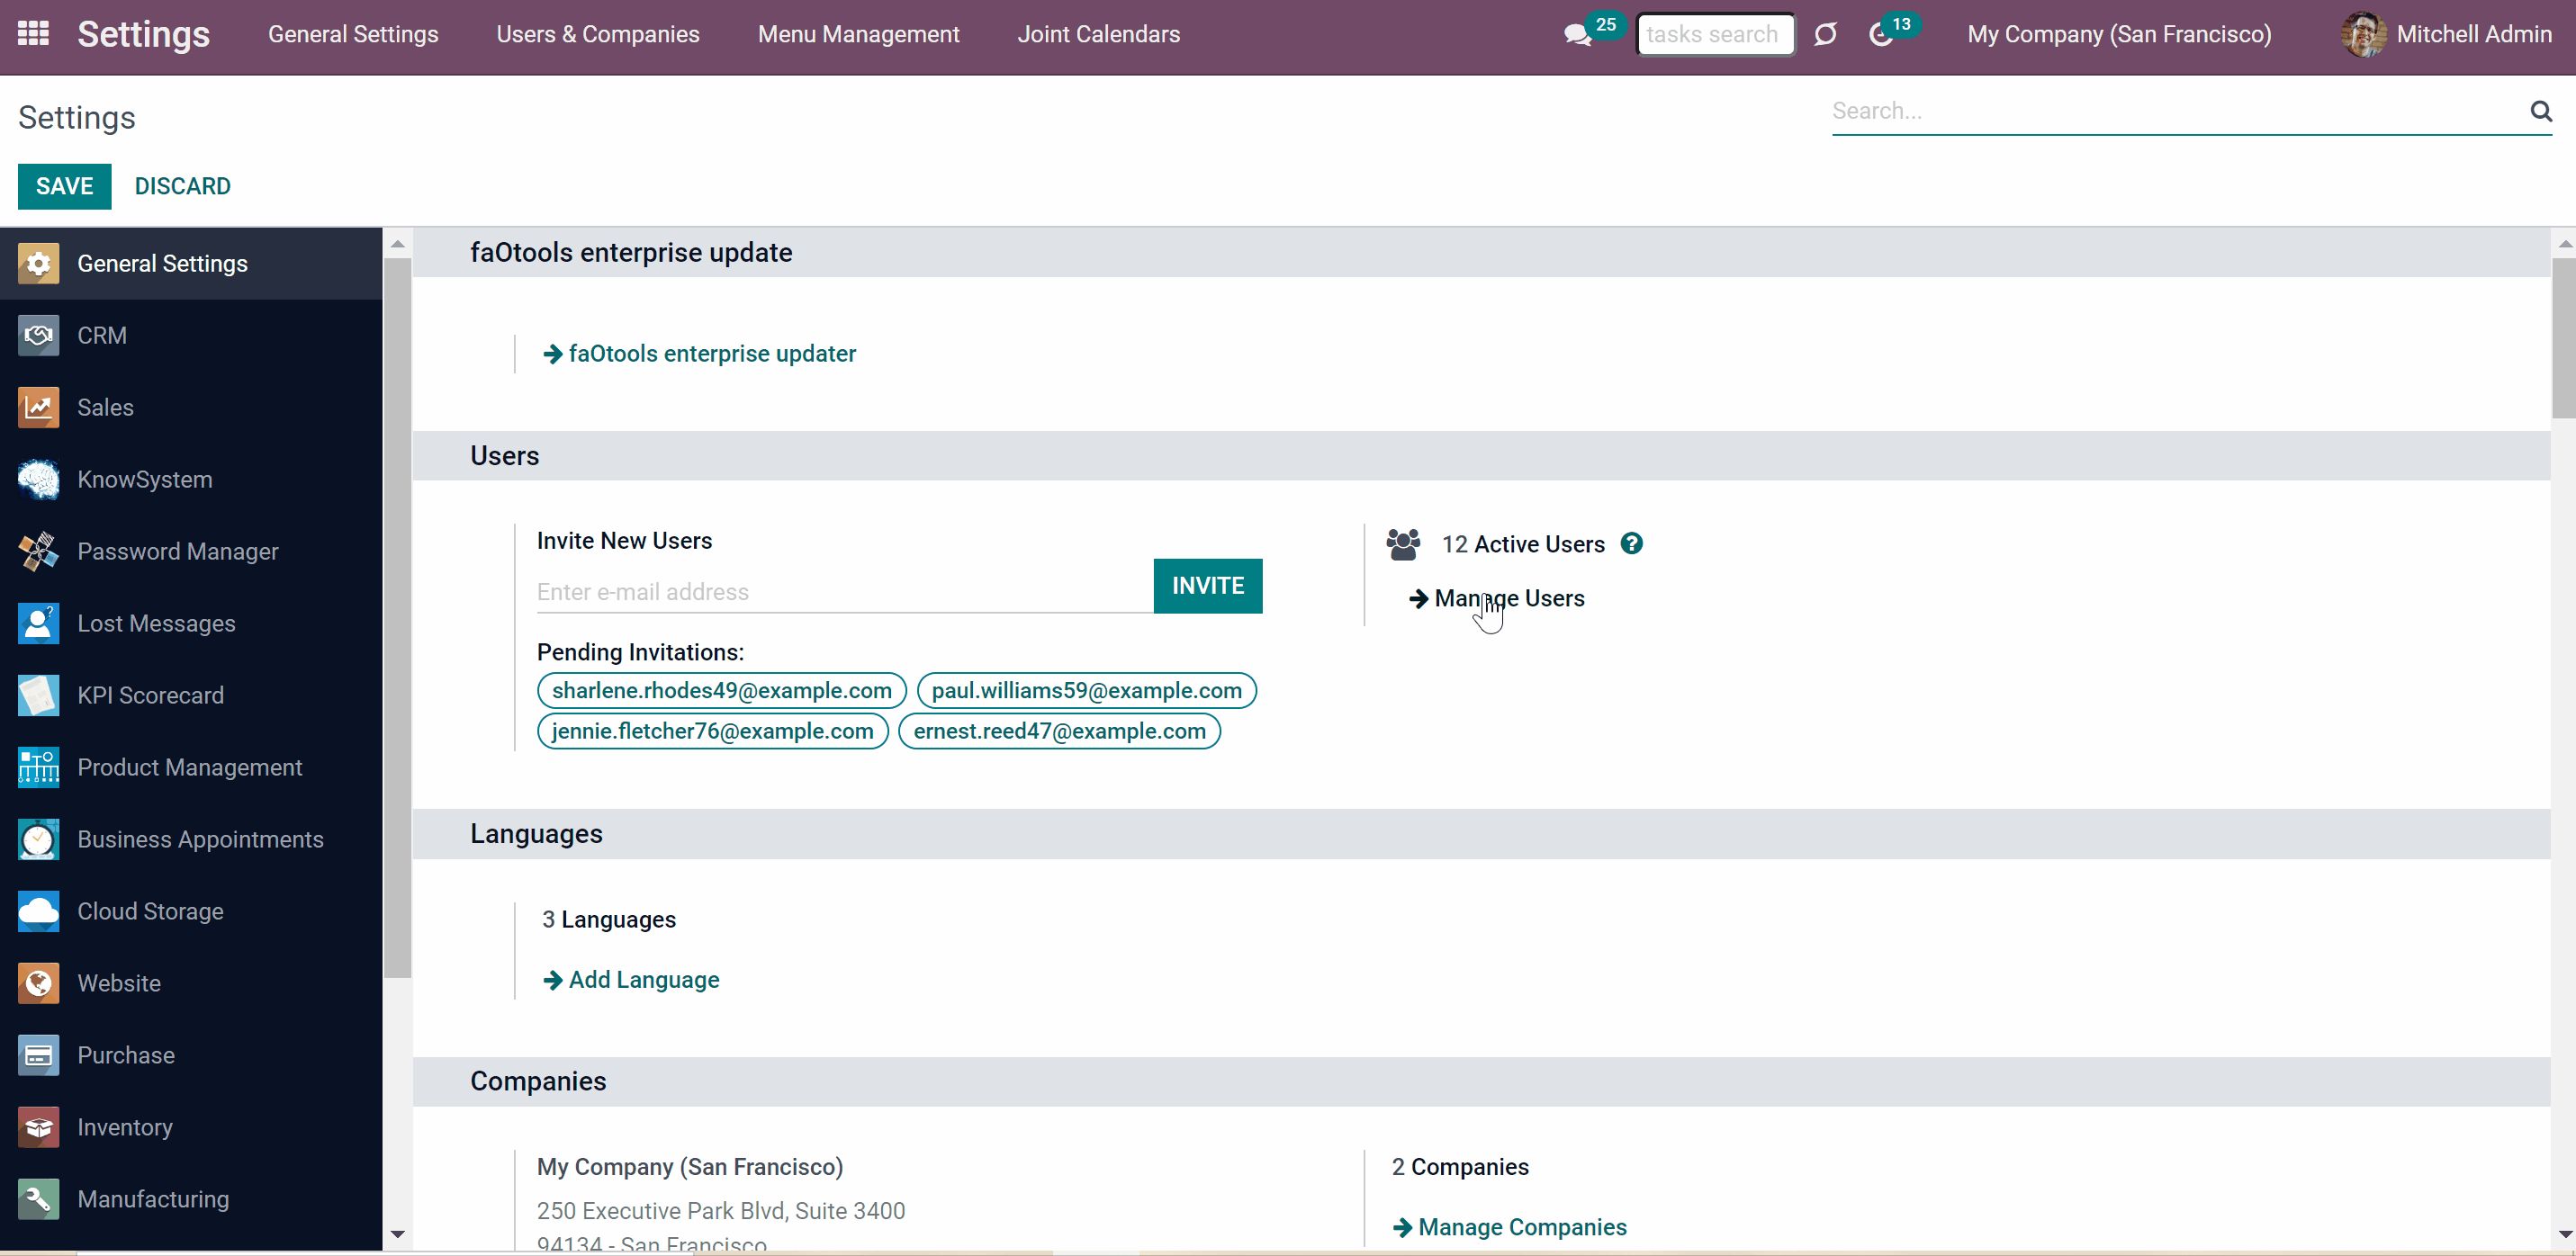Open the Mitchell Admin user menu
The height and width of the screenshot is (1256, 2576).
coord(2446,34)
